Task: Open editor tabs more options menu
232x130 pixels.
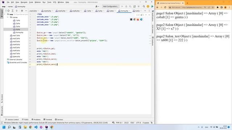Action: click(x=149, y=11)
